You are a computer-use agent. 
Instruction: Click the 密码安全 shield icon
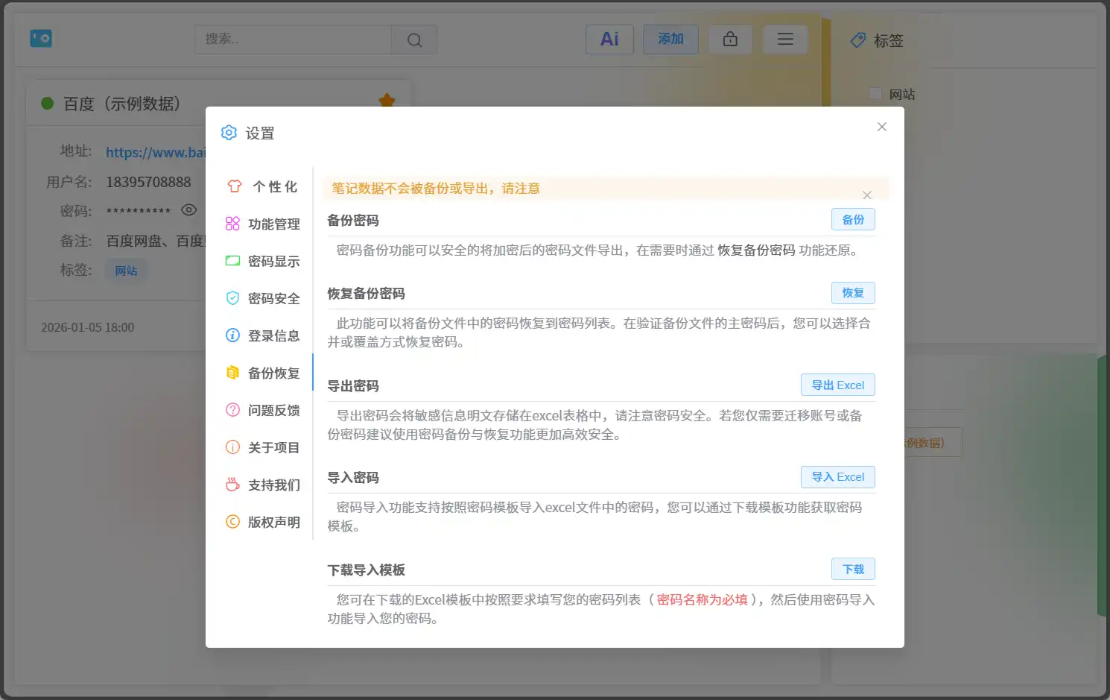tap(233, 297)
